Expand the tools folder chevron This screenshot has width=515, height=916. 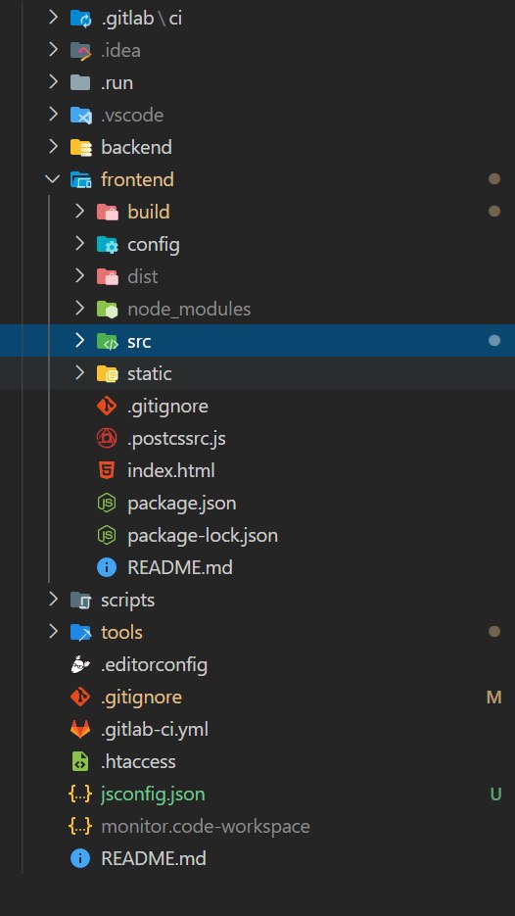pyautogui.click(x=53, y=631)
